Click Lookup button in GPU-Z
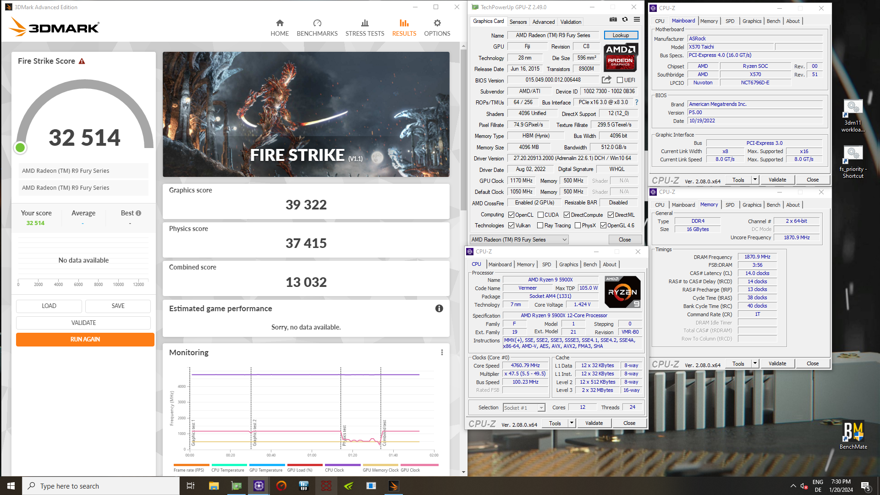This screenshot has width=880, height=495. [x=621, y=35]
